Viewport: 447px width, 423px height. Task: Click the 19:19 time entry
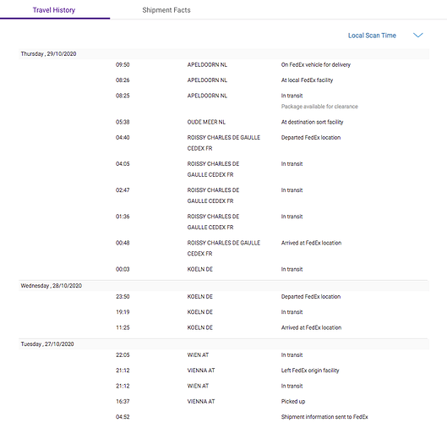pyautogui.click(x=123, y=312)
